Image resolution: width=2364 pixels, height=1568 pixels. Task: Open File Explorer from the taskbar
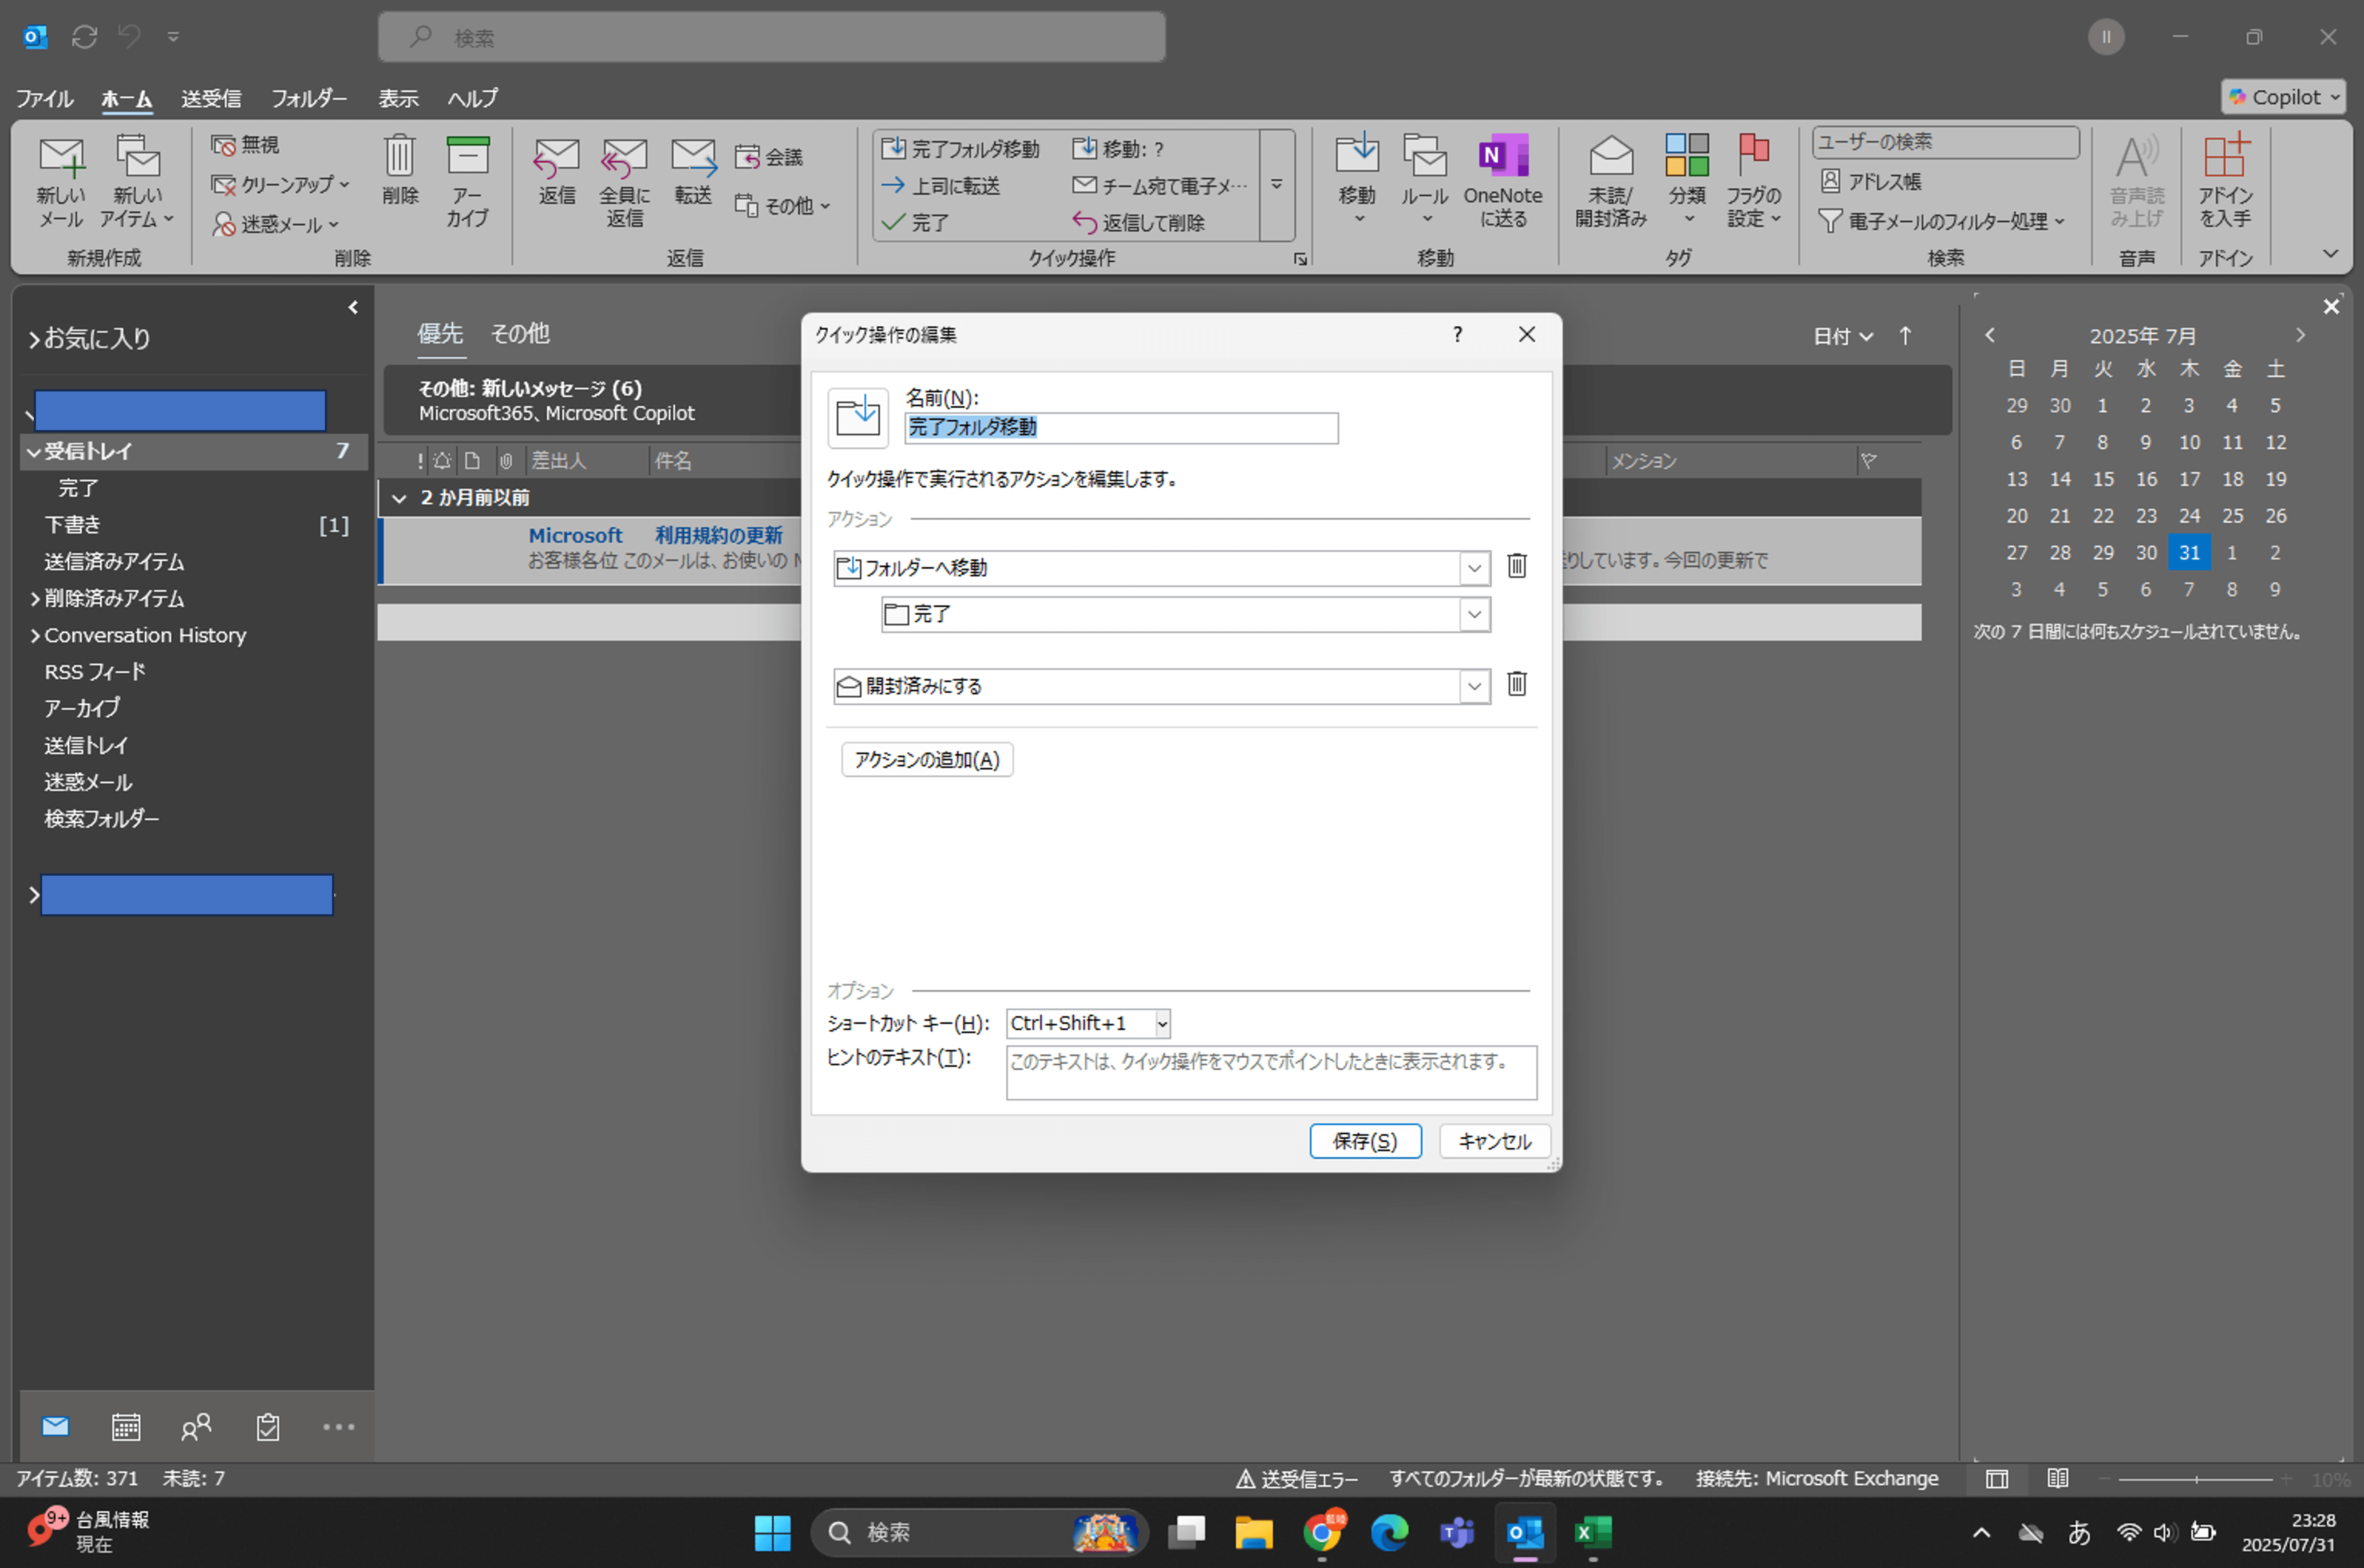tap(1253, 1532)
